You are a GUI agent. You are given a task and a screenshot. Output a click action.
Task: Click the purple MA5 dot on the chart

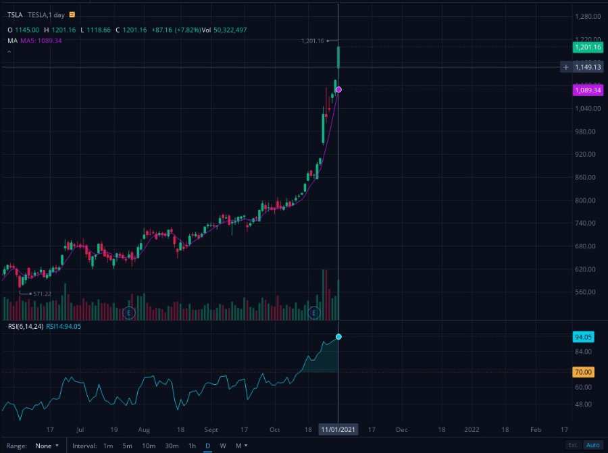point(338,90)
